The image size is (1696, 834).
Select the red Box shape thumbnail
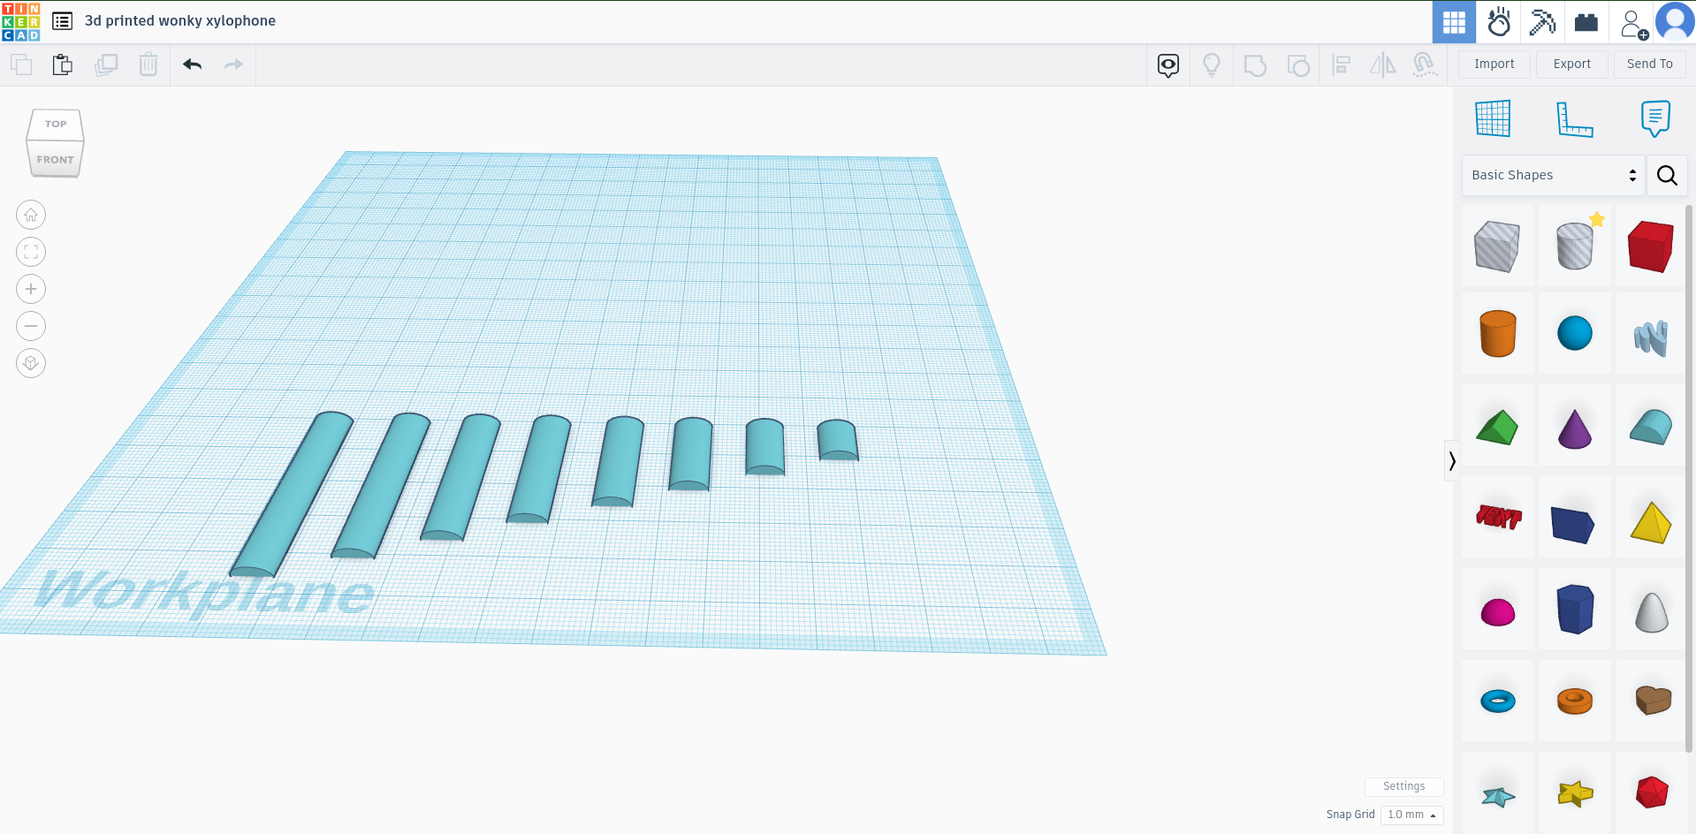click(x=1650, y=246)
